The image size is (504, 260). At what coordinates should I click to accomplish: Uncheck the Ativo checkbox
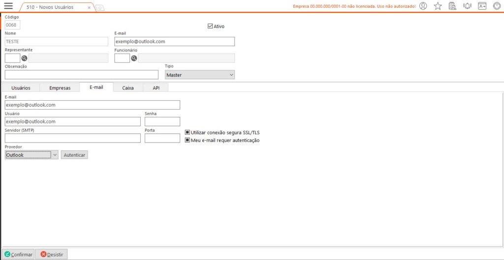pyautogui.click(x=210, y=26)
